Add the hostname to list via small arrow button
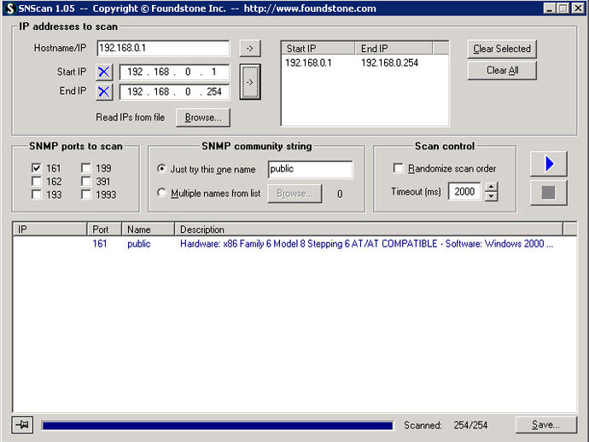The height and width of the screenshot is (442, 589). (x=250, y=49)
